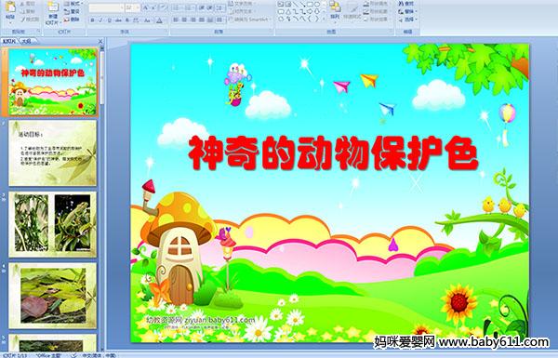This screenshot has width=558, height=358.
Task: Toggle text Shadow effect
Action: pos(127,20)
